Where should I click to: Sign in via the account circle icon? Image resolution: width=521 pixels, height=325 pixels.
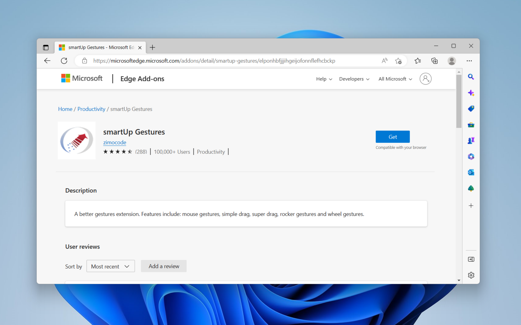click(425, 79)
